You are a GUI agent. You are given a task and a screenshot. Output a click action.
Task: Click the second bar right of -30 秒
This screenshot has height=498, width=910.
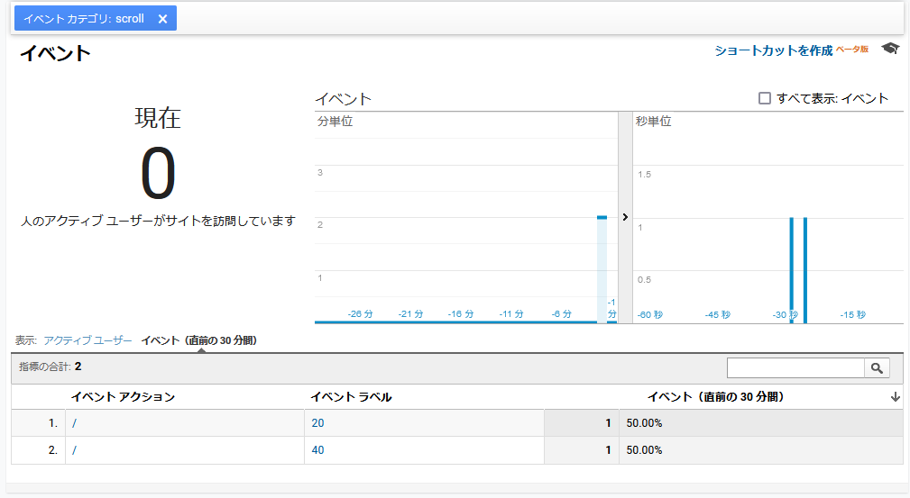(805, 269)
